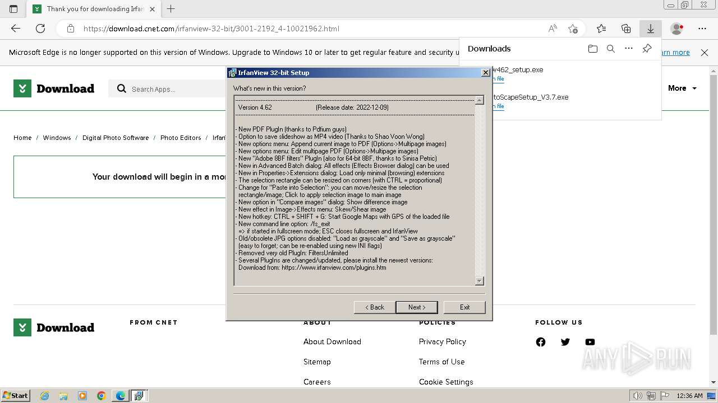Open Digital Photo Software breadcrumb

point(116,138)
